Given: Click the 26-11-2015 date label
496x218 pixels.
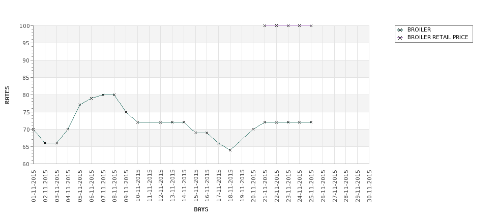Looking at the screenshot, I should coord(323,186).
